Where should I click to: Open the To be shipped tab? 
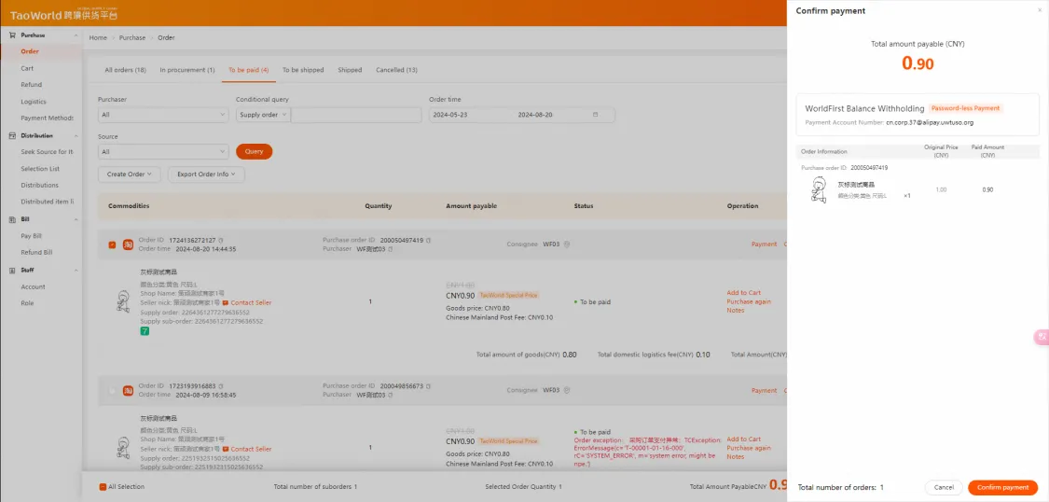(x=302, y=70)
